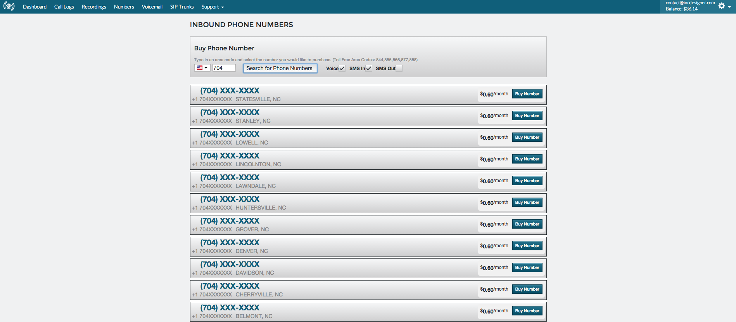The image size is (736, 322).
Task: Focus the area code input field
Action: tap(224, 68)
